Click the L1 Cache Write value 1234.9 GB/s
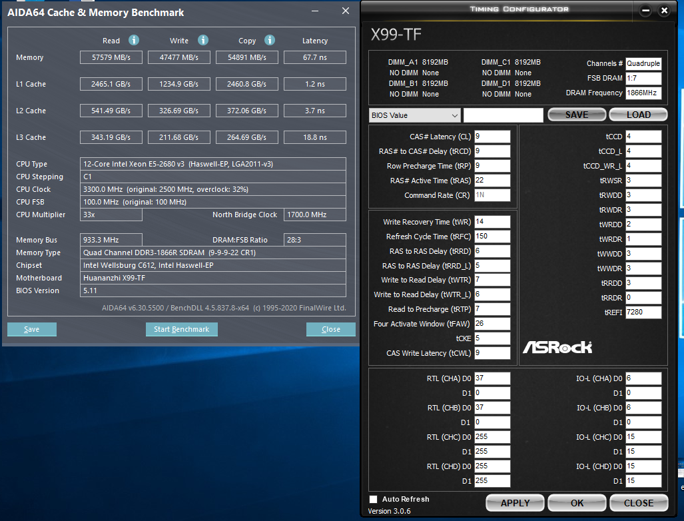Viewport: 684px width, 521px height. tap(179, 84)
